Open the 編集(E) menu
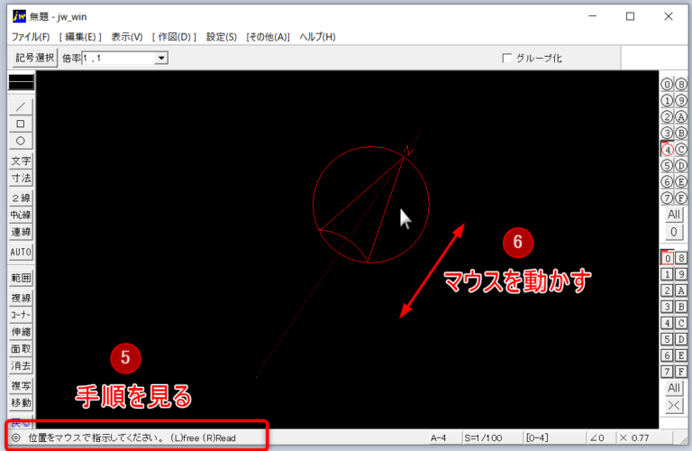This screenshot has width=692, height=451. click(80, 37)
